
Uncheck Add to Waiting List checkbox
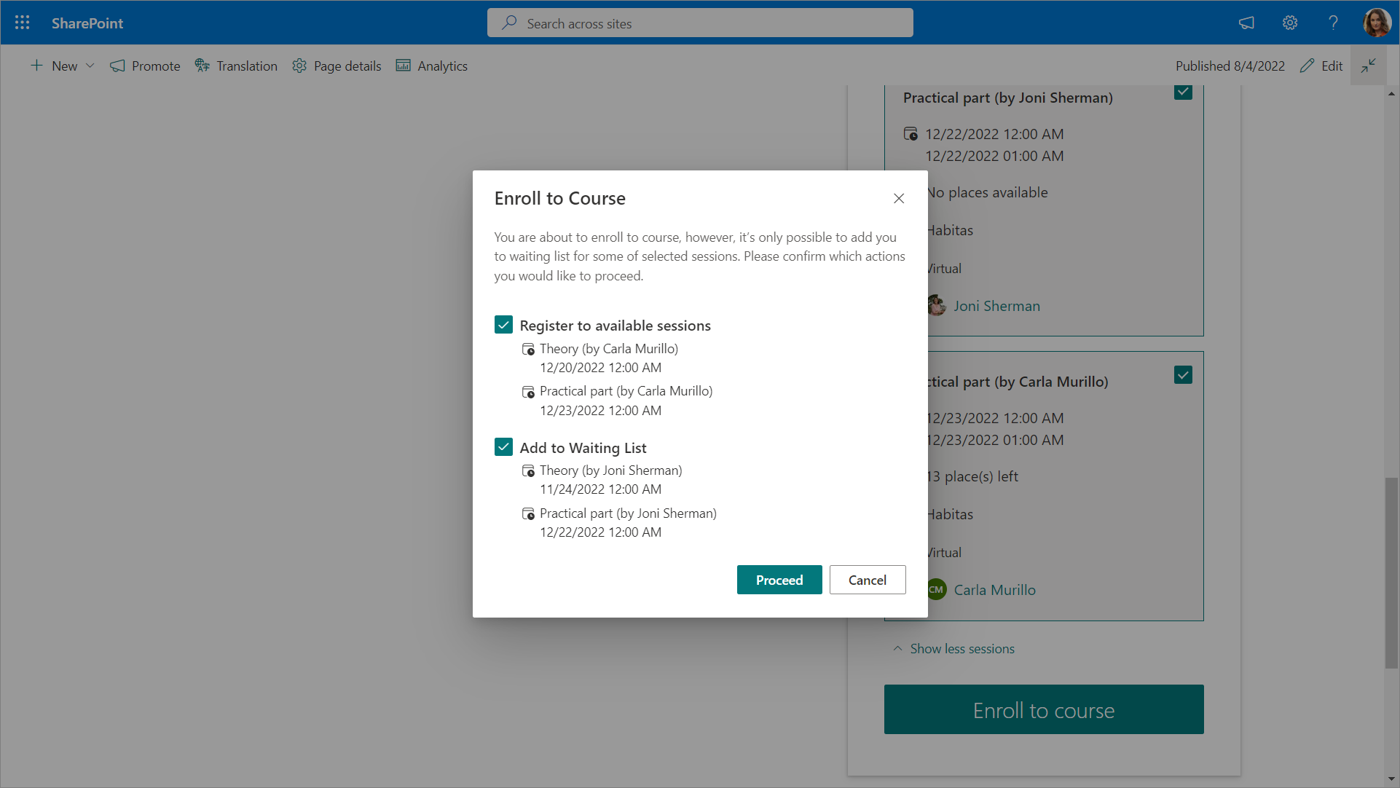(503, 447)
